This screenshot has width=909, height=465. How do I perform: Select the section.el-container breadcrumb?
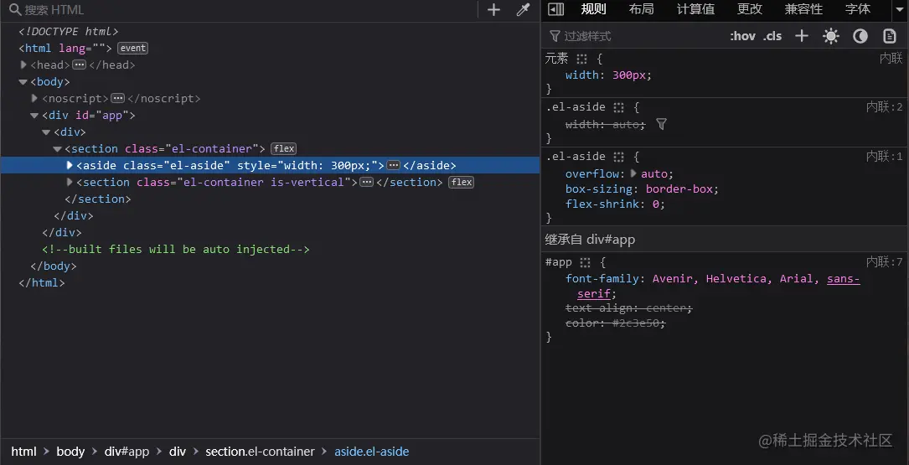click(260, 452)
